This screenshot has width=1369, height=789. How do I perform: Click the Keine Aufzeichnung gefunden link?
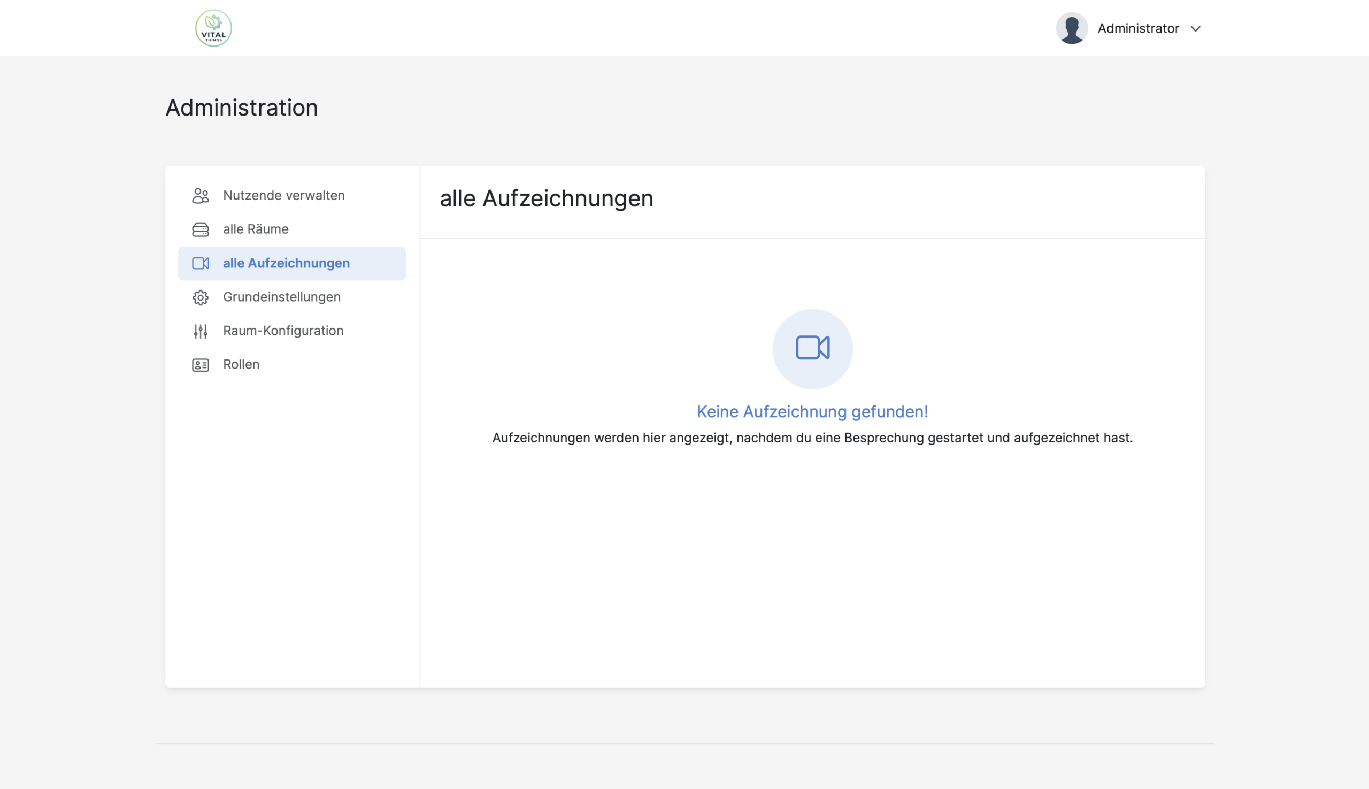click(x=812, y=411)
